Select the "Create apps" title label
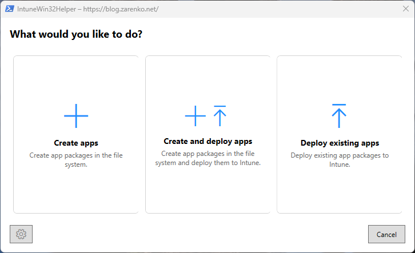The width and height of the screenshot is (415, 253). click(x=76, y=143)
